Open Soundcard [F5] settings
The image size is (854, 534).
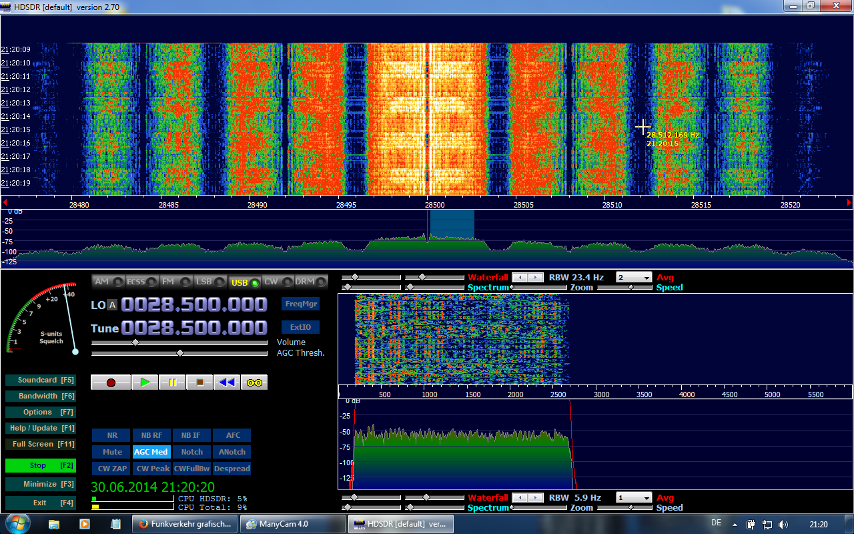pyautogui.click(x=40, y=380)
